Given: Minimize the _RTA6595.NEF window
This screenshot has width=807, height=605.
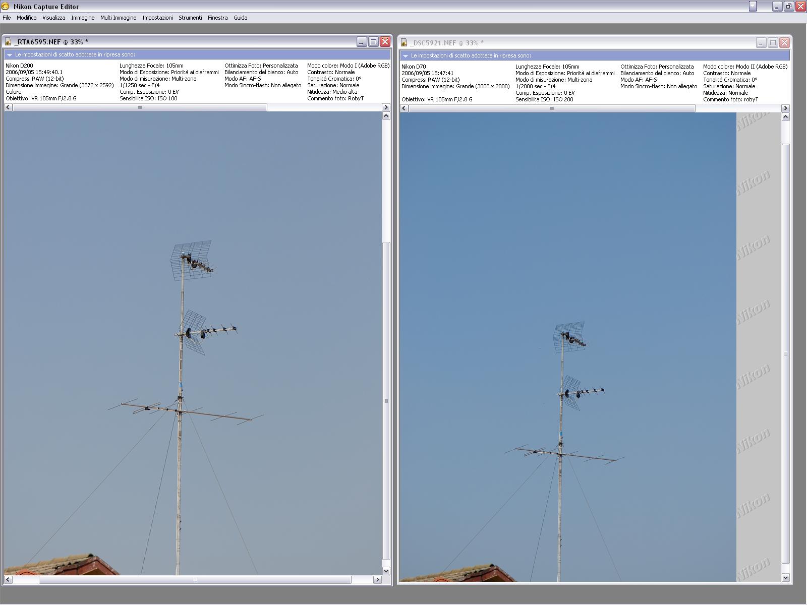Looking at the screenshot, I should pyautogui.click(x=362, y=42).
